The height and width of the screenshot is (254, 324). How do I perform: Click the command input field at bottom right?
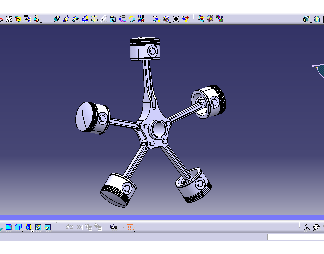click(296, 237)
